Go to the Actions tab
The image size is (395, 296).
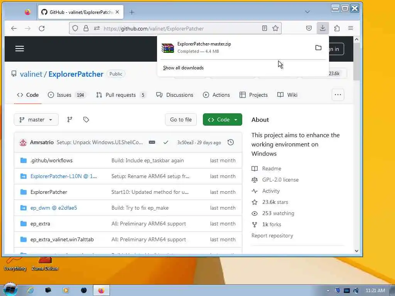click(x=216, y=95)
